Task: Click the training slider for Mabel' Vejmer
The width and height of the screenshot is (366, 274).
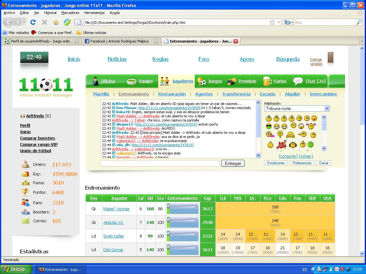Action: 183,209
